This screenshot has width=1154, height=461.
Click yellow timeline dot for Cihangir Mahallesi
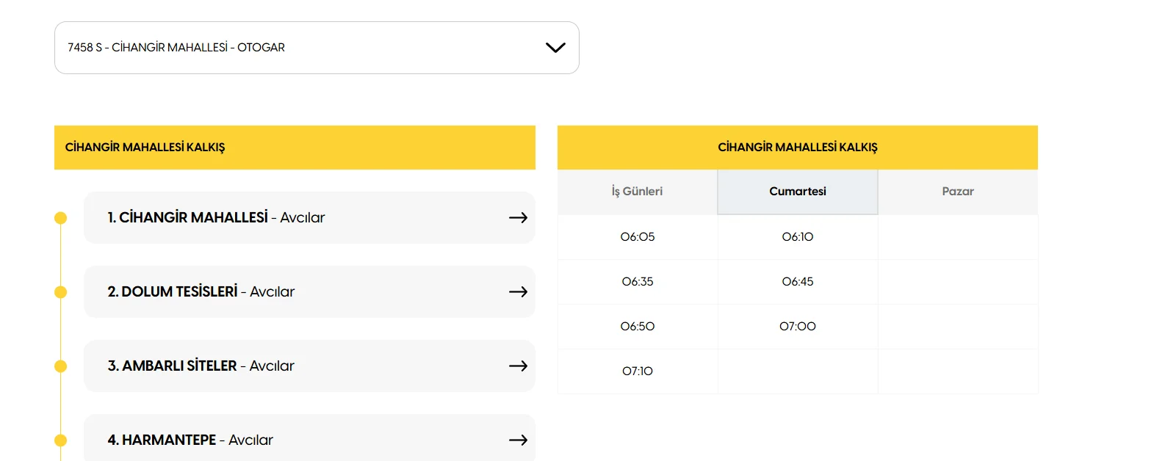(x=61, y=218)
